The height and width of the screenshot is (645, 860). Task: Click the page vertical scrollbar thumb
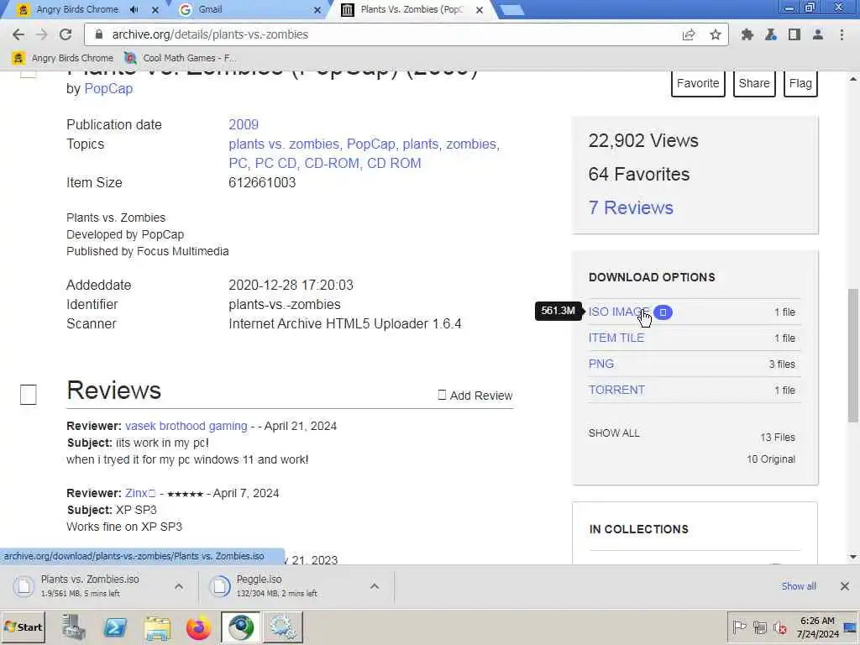pyautogui.click(x=853, y=355)
